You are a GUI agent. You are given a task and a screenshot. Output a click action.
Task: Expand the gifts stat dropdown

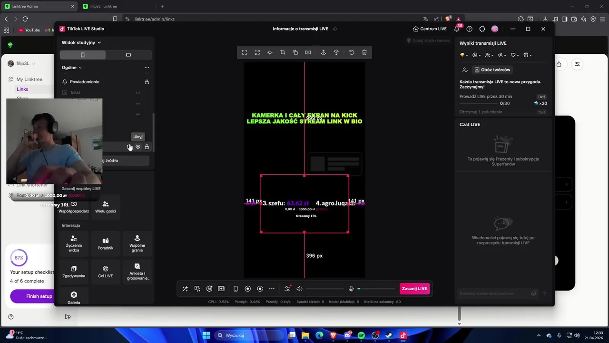tap(528, 55)
